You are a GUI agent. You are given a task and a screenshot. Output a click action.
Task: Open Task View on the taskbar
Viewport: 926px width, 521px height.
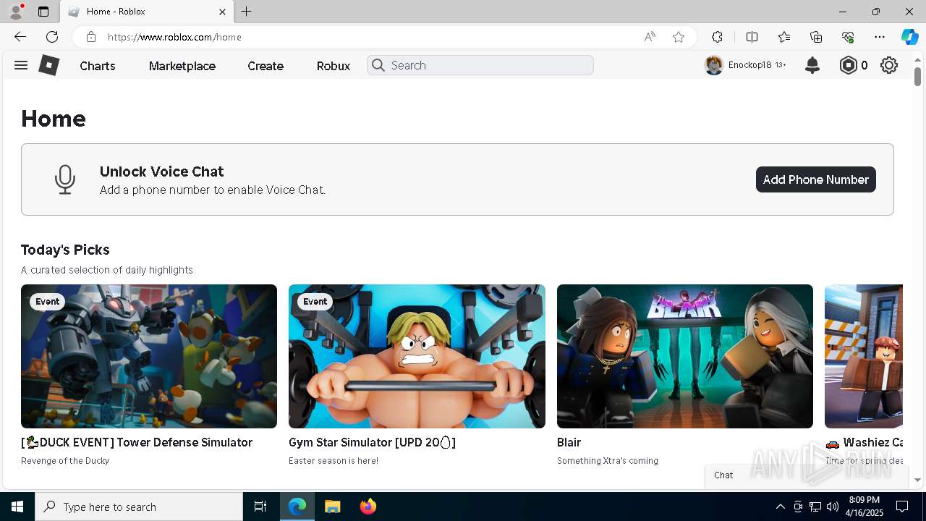pos(260,507)
